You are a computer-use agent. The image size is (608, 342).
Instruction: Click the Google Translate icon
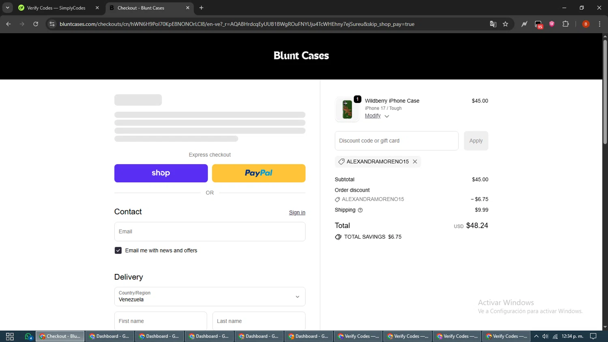tap(493, 24)
